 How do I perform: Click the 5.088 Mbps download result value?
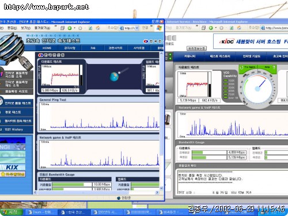tap(50, 90)
